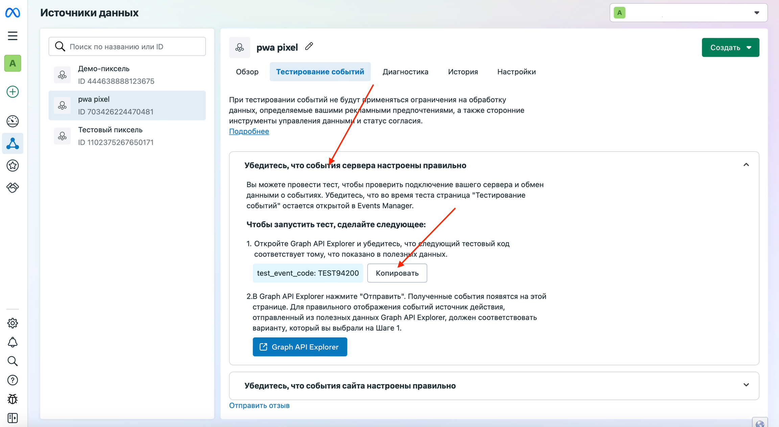This screenshot has height=427, width=779.
Task: Open custom conversions star icon
Action: (13, 166)
